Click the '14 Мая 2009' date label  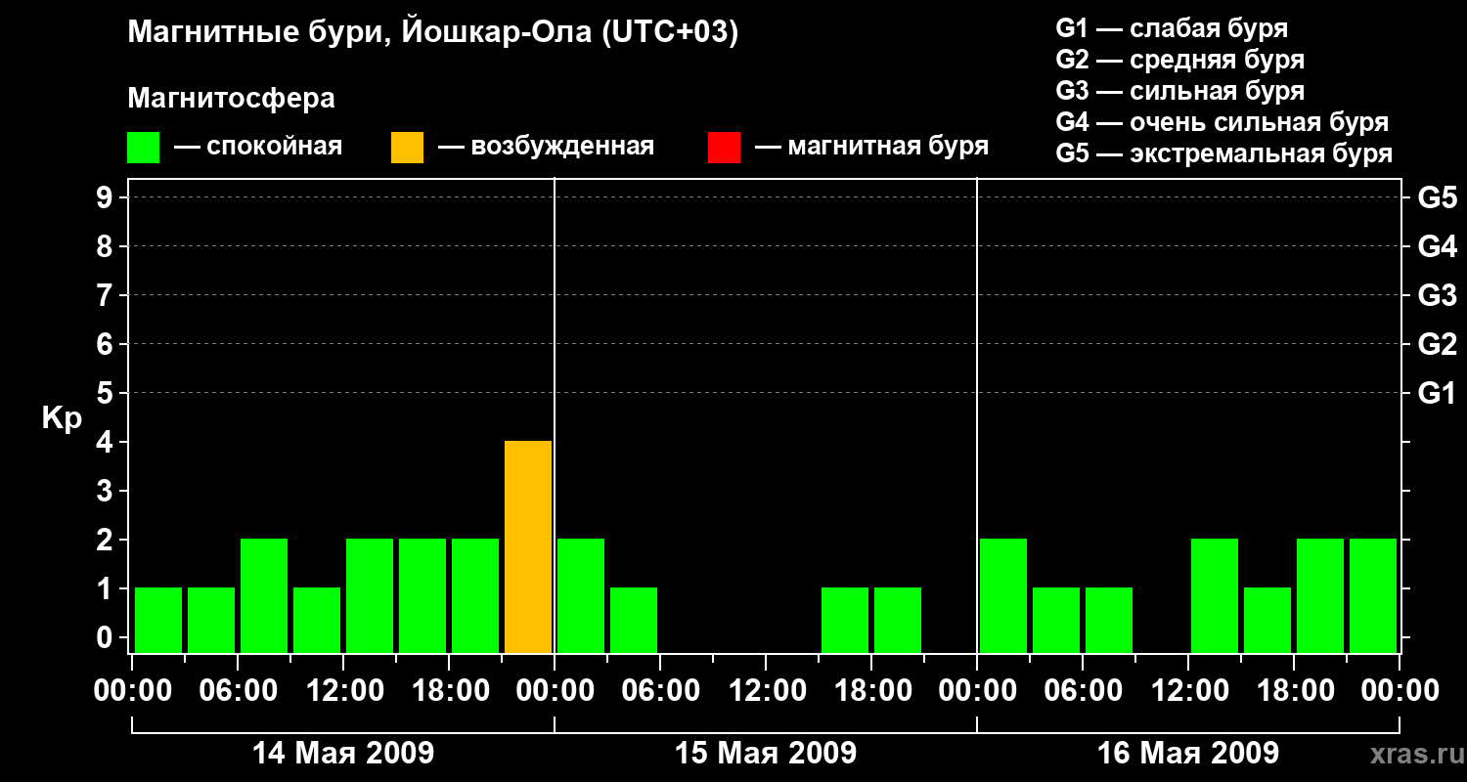pos(343,753)
